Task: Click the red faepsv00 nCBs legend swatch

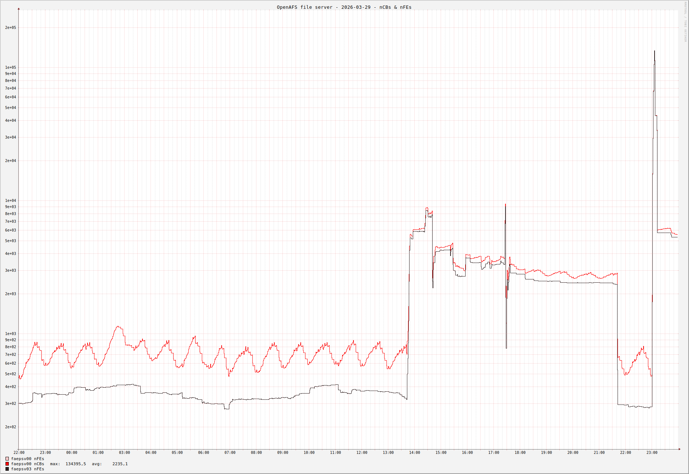Action: (7, 464)
